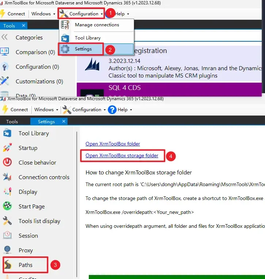Click the Paths road icon
The width and height of the screenshot is (265, 279).
tap(7, 265)
